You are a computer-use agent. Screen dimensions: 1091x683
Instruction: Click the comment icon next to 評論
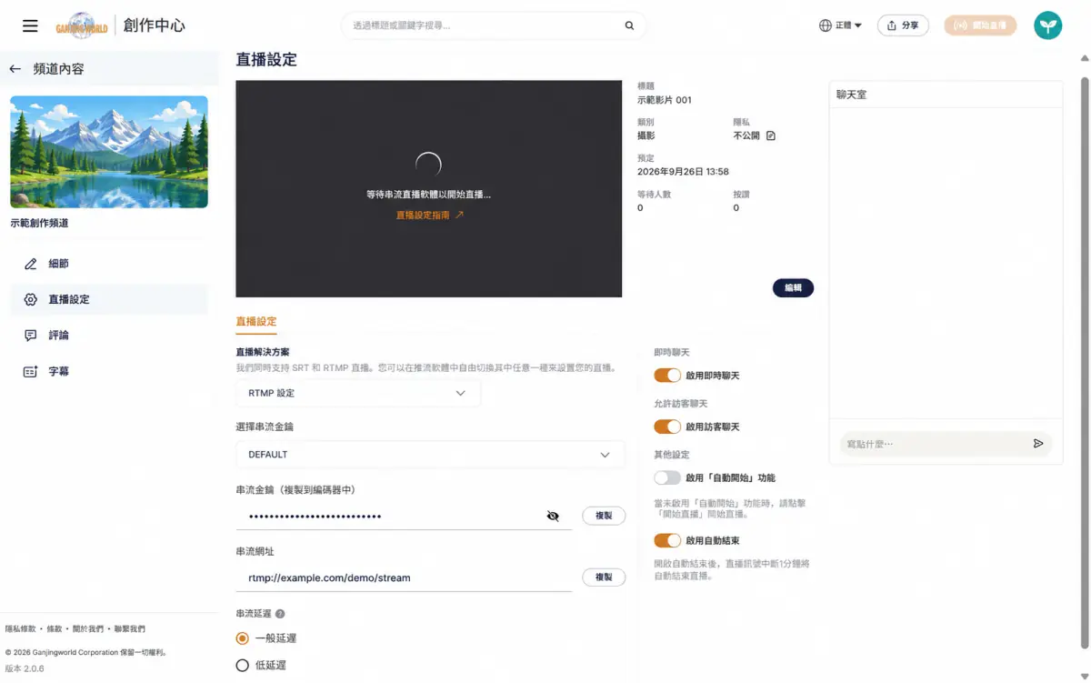[x=31, y=336]
